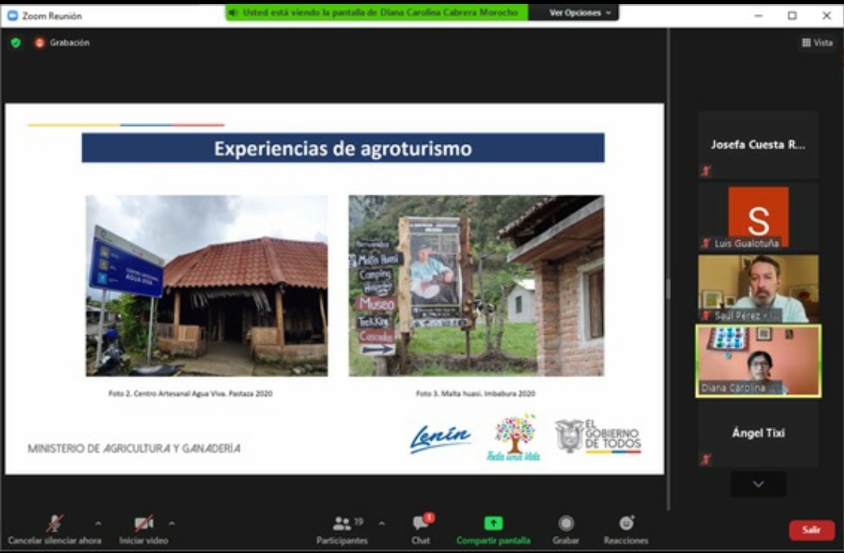Unmute microphone via Cancelar silenciar ahora

tap(54, 530)
